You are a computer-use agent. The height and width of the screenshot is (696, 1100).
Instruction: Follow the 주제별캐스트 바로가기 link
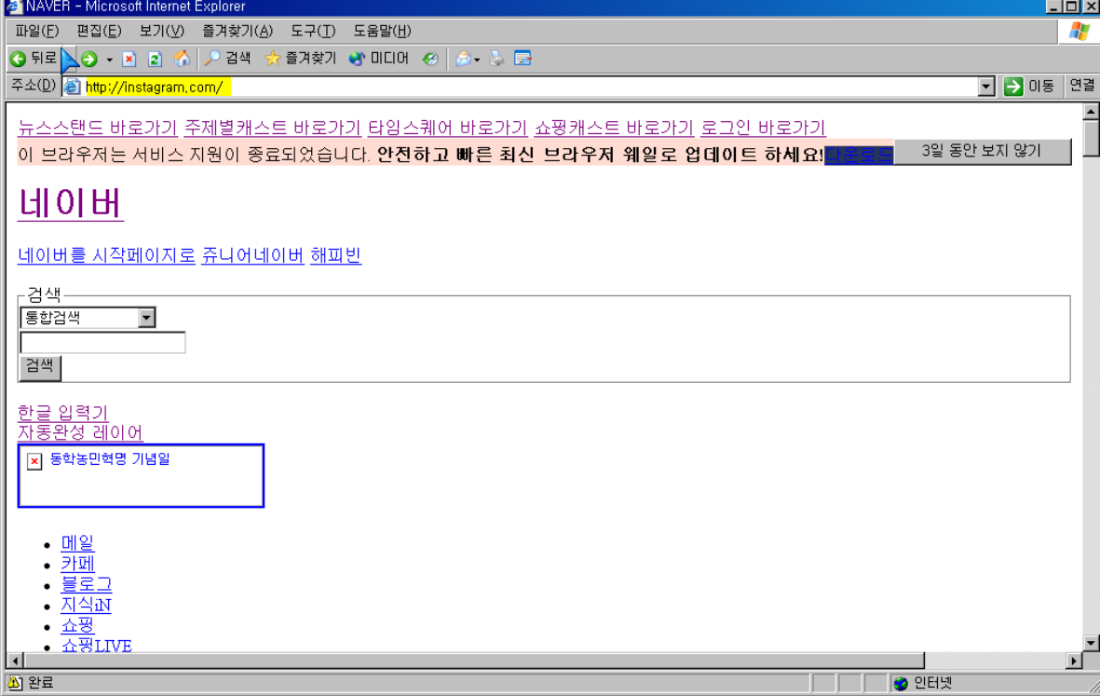[273, 128]
